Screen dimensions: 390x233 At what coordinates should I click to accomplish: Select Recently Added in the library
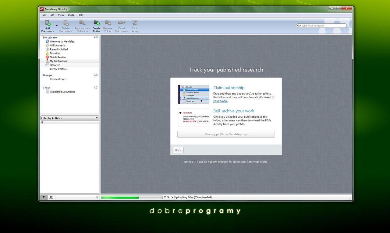coord(59,49)
